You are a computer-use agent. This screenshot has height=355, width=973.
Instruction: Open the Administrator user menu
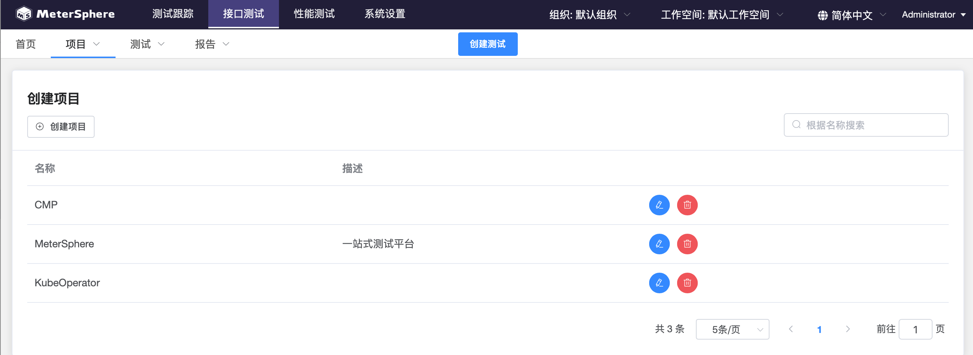pos(934,15)
